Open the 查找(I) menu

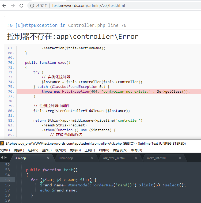tap(47, 150)
